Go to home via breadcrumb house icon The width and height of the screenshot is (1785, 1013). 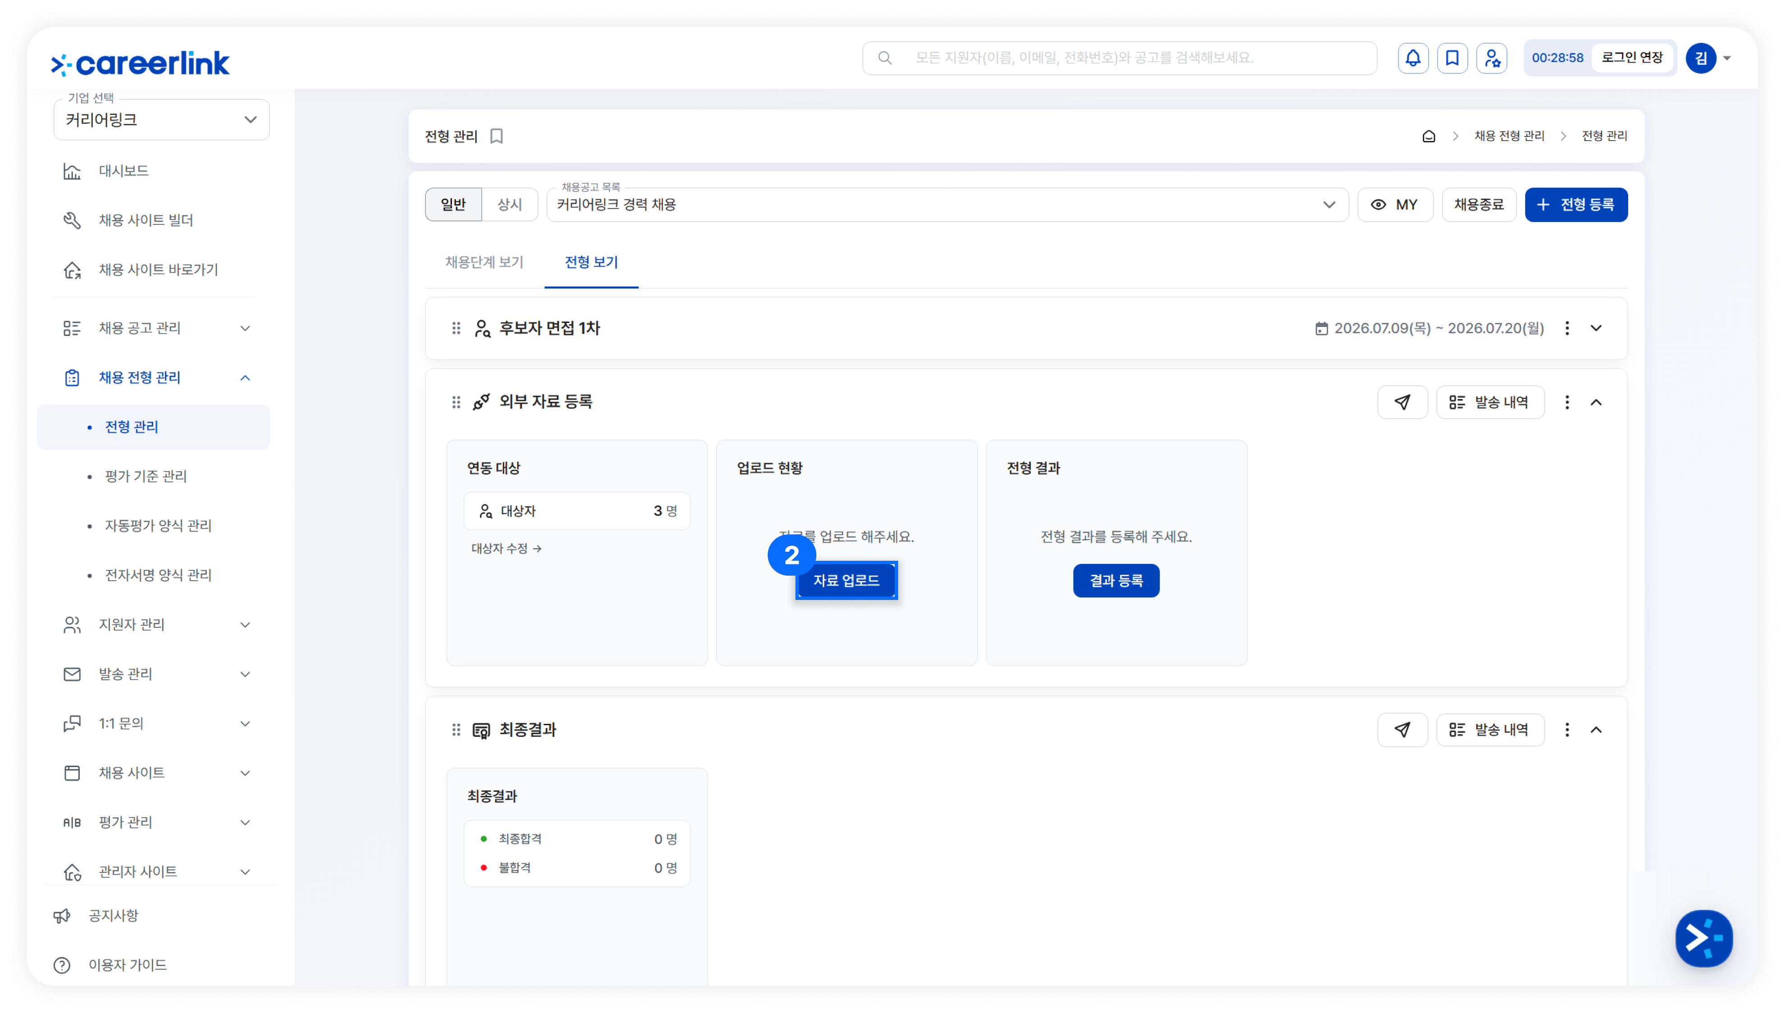click(x=1428, y=136)
